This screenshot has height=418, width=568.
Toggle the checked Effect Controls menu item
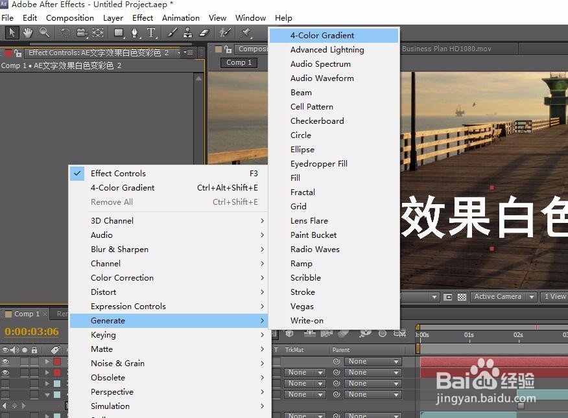[169, 173]
